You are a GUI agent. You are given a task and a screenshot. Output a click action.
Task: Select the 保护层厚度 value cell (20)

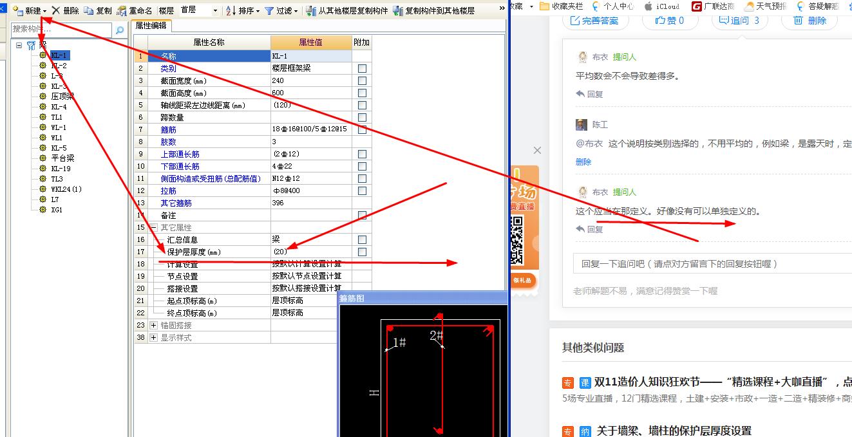[311, 252]
